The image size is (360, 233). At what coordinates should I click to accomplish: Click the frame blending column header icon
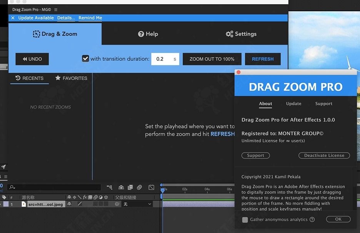(x=90, y=197)
